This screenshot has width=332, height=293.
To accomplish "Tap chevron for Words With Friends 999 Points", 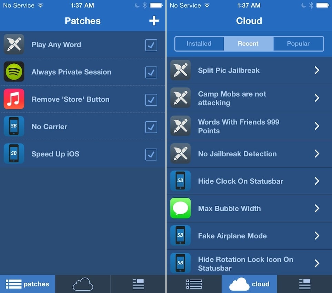I will pos(317,126).
